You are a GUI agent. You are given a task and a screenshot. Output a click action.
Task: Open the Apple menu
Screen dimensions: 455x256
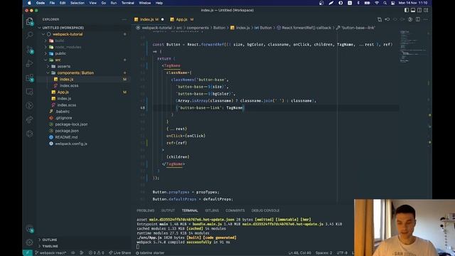[29, 3]
